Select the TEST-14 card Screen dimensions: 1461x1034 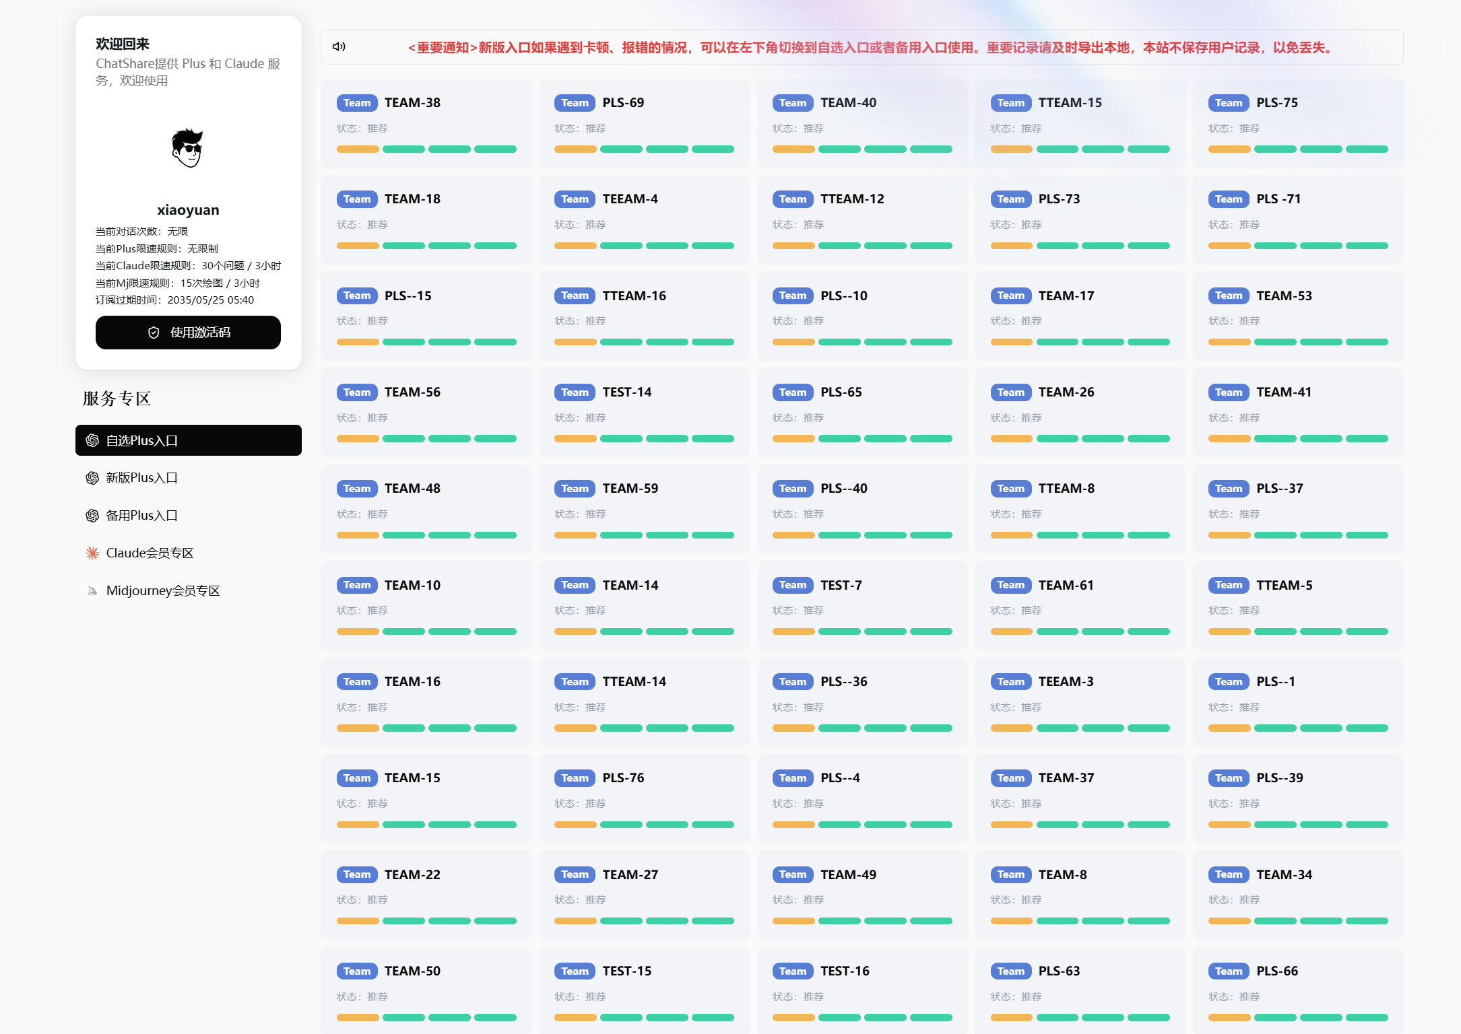pyautogui.click(x=644, y=413)
